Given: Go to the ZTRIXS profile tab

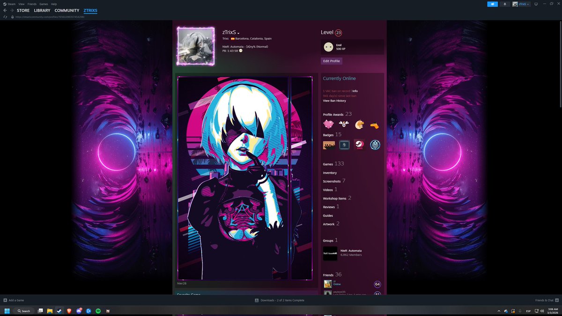Looking at the screenshot, I should click(x=90, y=10).
